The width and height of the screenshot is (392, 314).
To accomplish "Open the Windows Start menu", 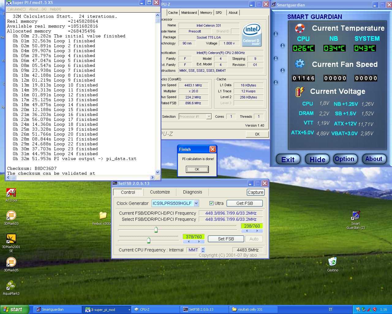I will [14, 309].
